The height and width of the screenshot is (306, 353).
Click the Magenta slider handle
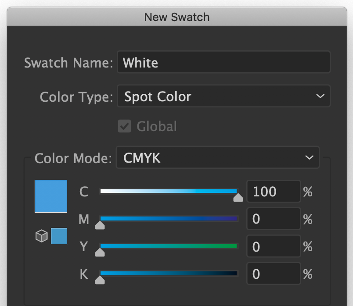coord(100,225)
